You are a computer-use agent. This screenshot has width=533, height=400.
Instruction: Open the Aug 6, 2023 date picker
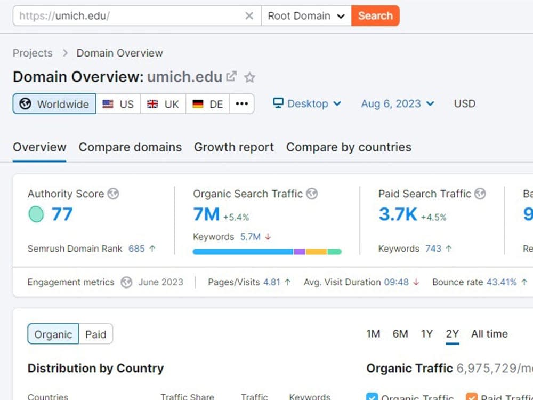click(x=398, y=103)
